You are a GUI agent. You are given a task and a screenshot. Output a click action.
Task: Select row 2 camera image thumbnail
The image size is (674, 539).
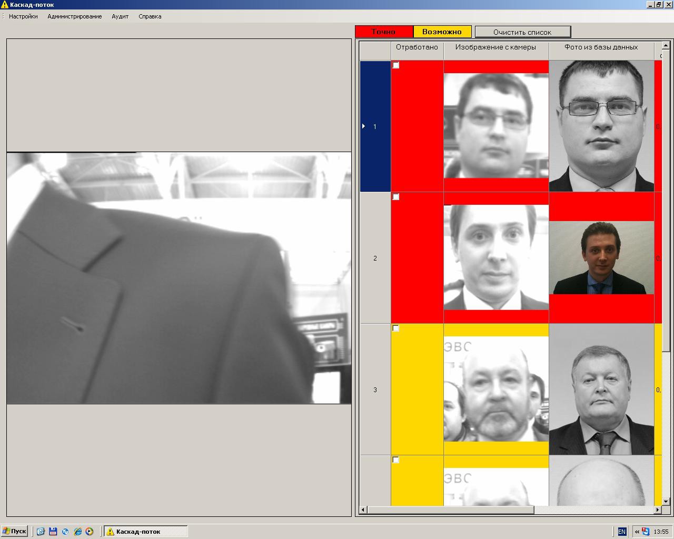(x=496, y=257)
